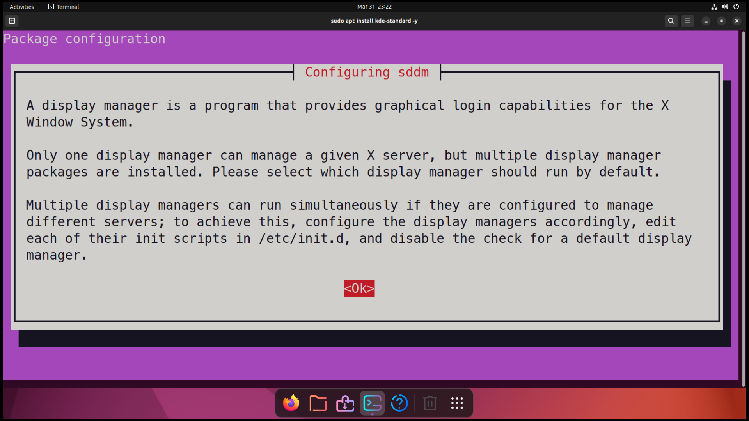749x421 pixels.
Task: Click the 'Package configuration' heading
Action: click(x=84, y=39)
